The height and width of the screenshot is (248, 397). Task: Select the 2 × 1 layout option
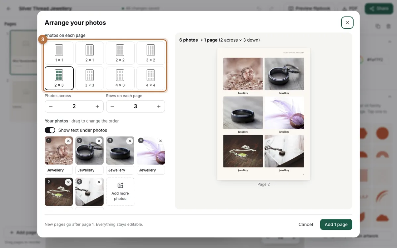click(x=89, y=53)
